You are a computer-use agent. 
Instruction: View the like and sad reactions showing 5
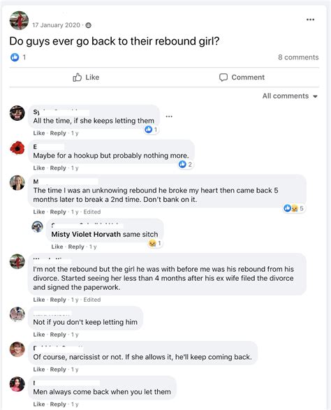click(x=293, y=208)
